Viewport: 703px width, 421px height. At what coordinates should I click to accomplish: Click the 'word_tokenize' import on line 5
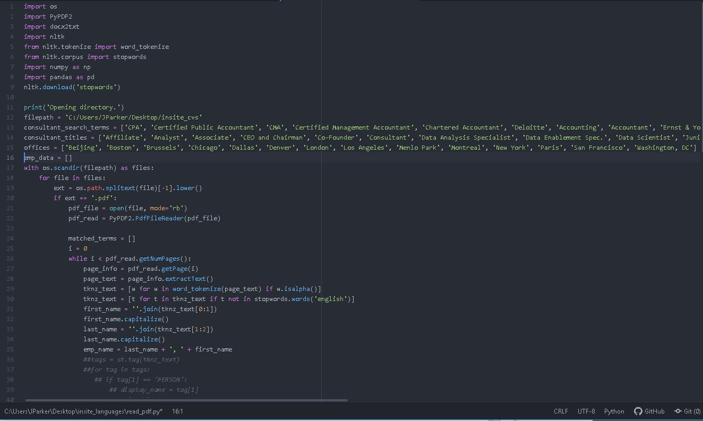(144, 47)
